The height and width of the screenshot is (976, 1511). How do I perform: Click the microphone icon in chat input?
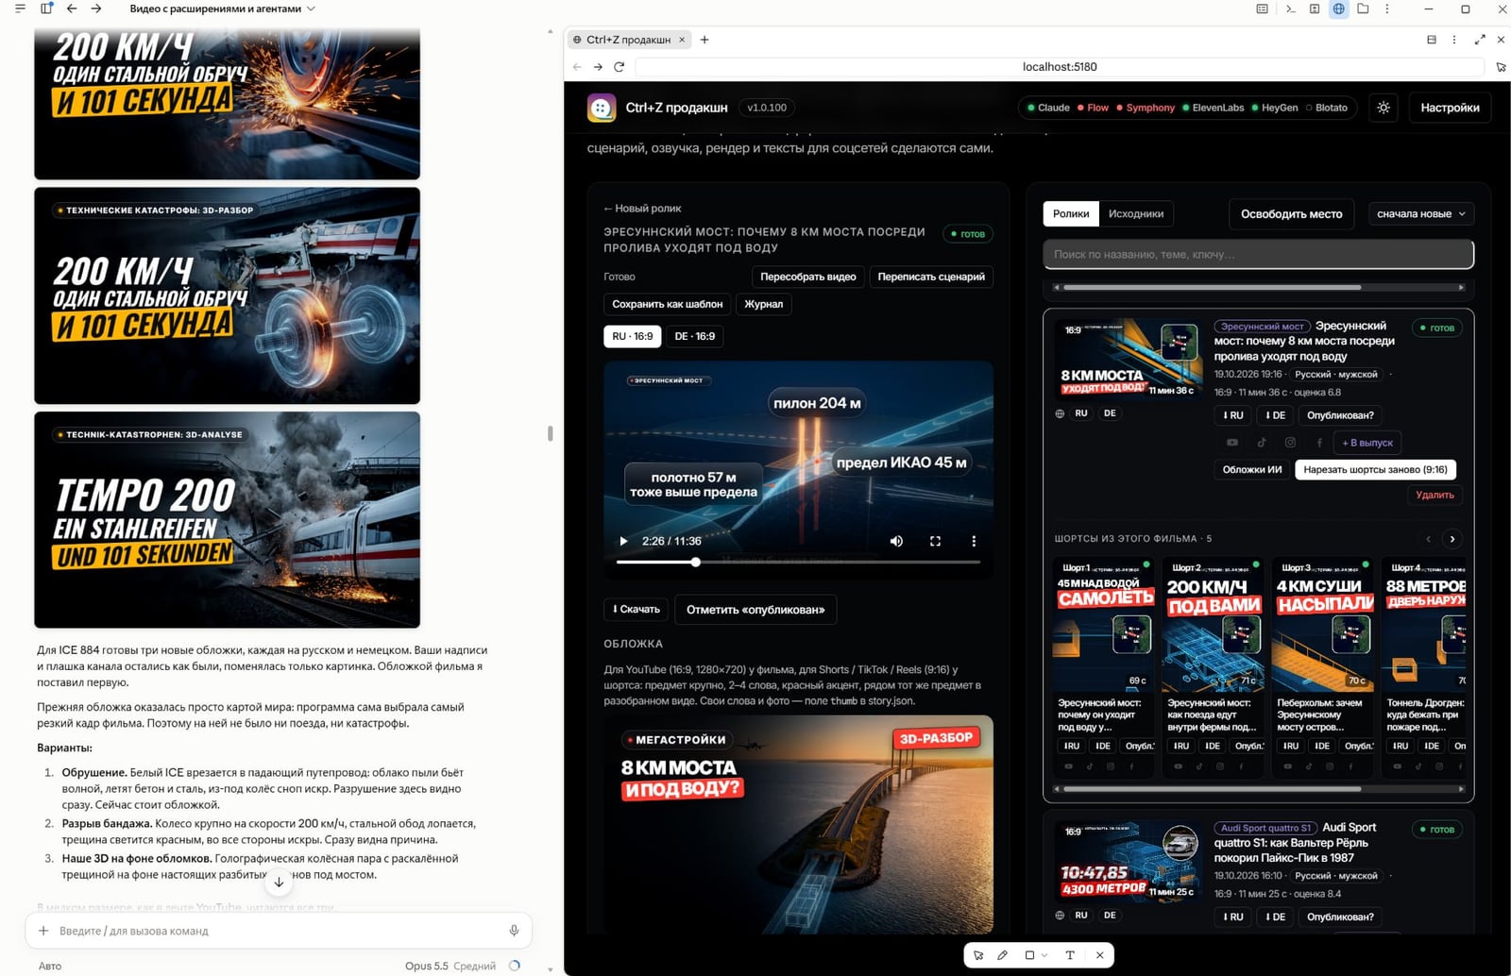(514, 931)
